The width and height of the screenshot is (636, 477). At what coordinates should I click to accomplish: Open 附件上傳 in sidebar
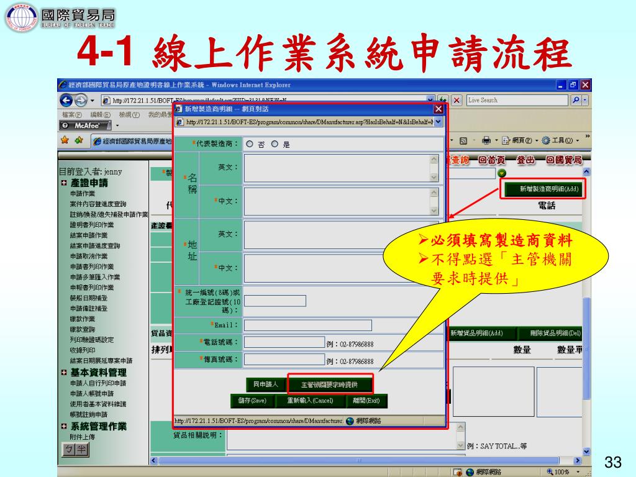(83, 437)
